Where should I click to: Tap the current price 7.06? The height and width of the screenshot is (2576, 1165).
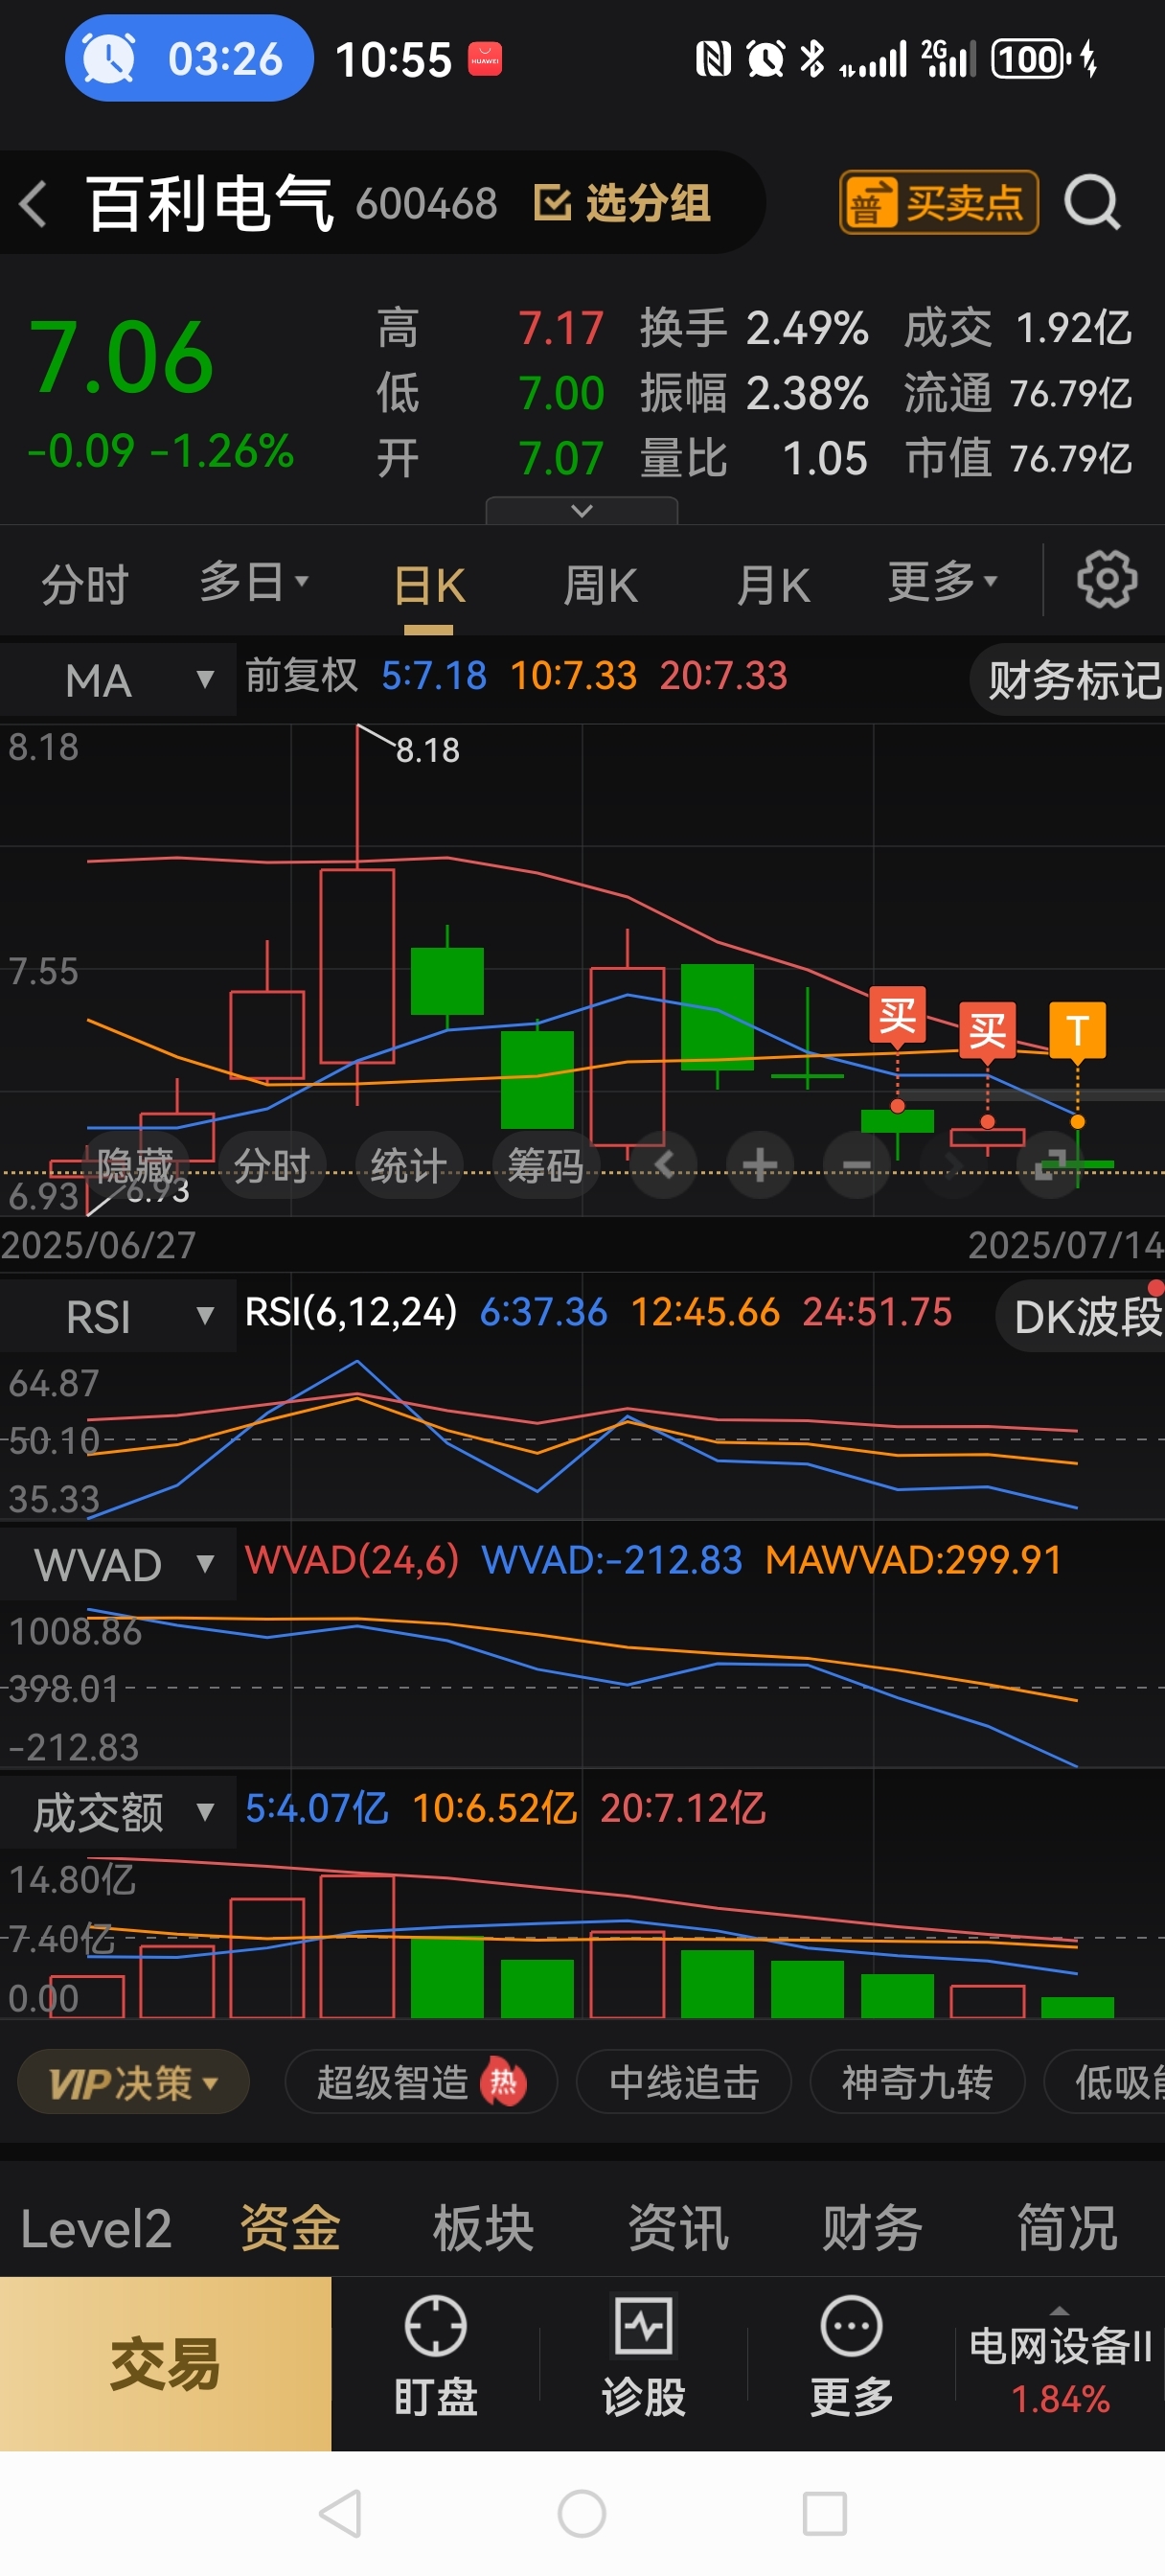coord(121,358)
